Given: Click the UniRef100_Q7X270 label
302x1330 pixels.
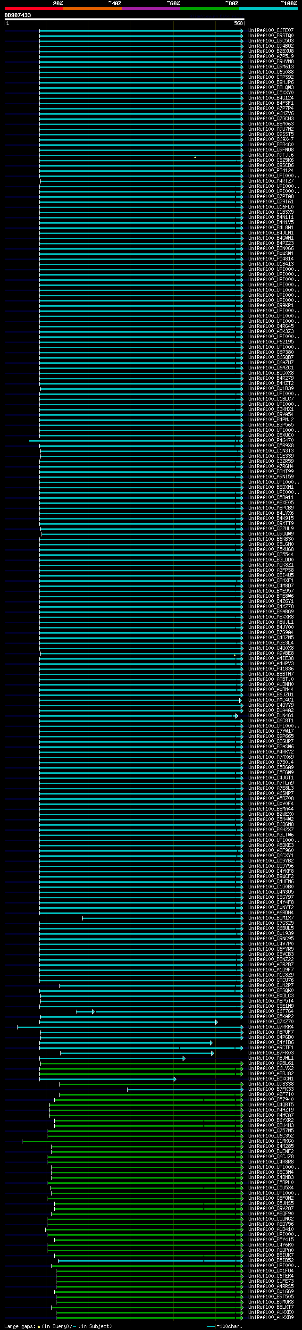Looking at the screenshot, I should pos(270,1022).
